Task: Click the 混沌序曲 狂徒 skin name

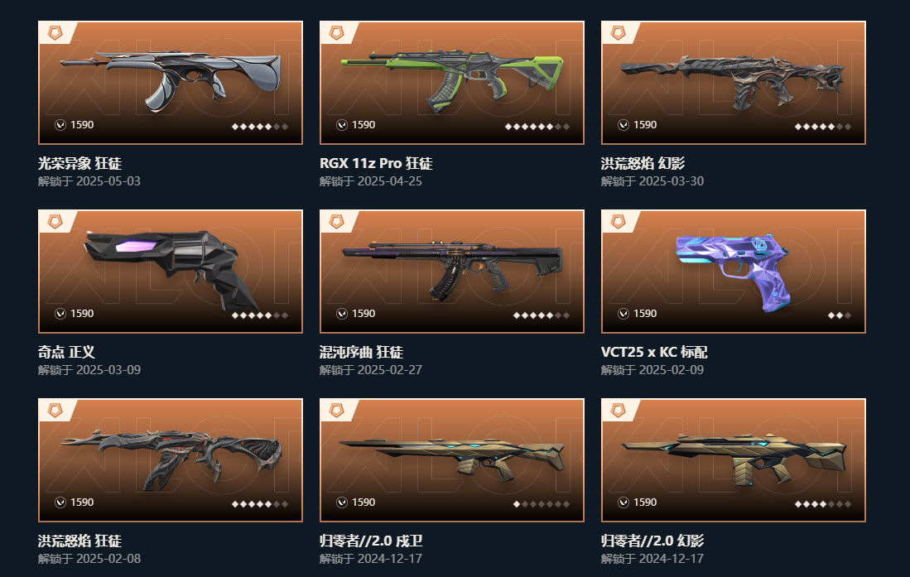Action: pyautogui.click(x=361, y=353)
